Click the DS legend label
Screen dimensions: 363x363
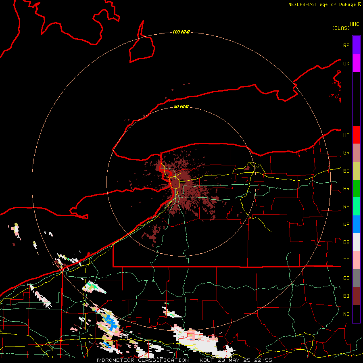[x=346, y=242]
